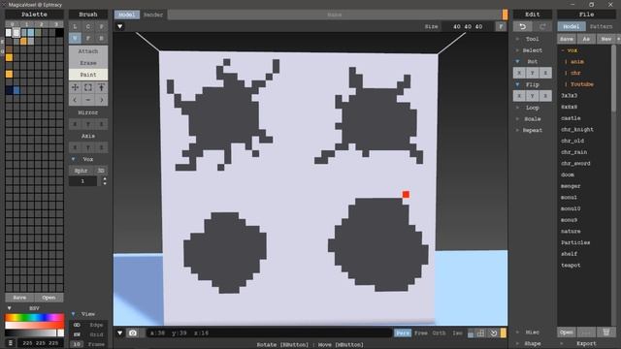Click the trash delete icon in File panel
This screenshot has height=349, width=621.
605,332
